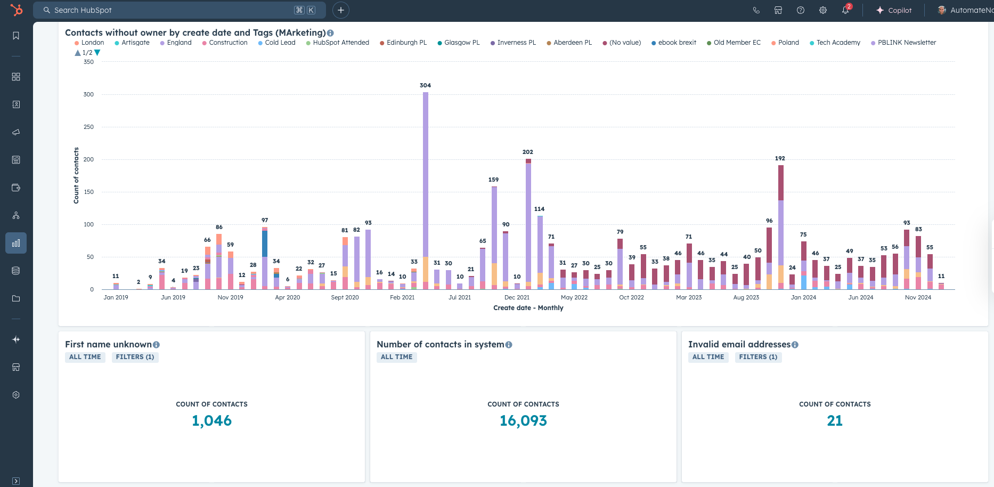Image resolution: width=994 pixels, height=487 pixels.
Task: Open Content icon in sidebar
Action: [16, 160]
